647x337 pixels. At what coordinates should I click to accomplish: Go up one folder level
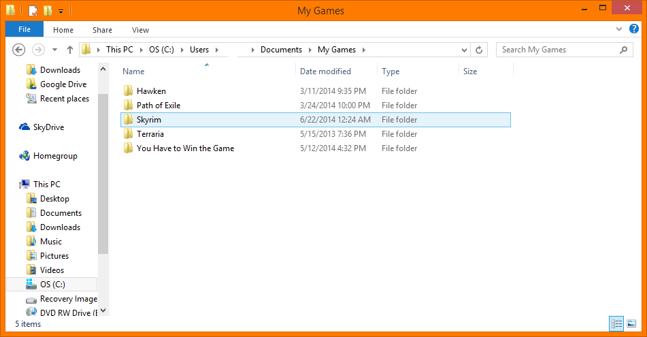(70, 50)
